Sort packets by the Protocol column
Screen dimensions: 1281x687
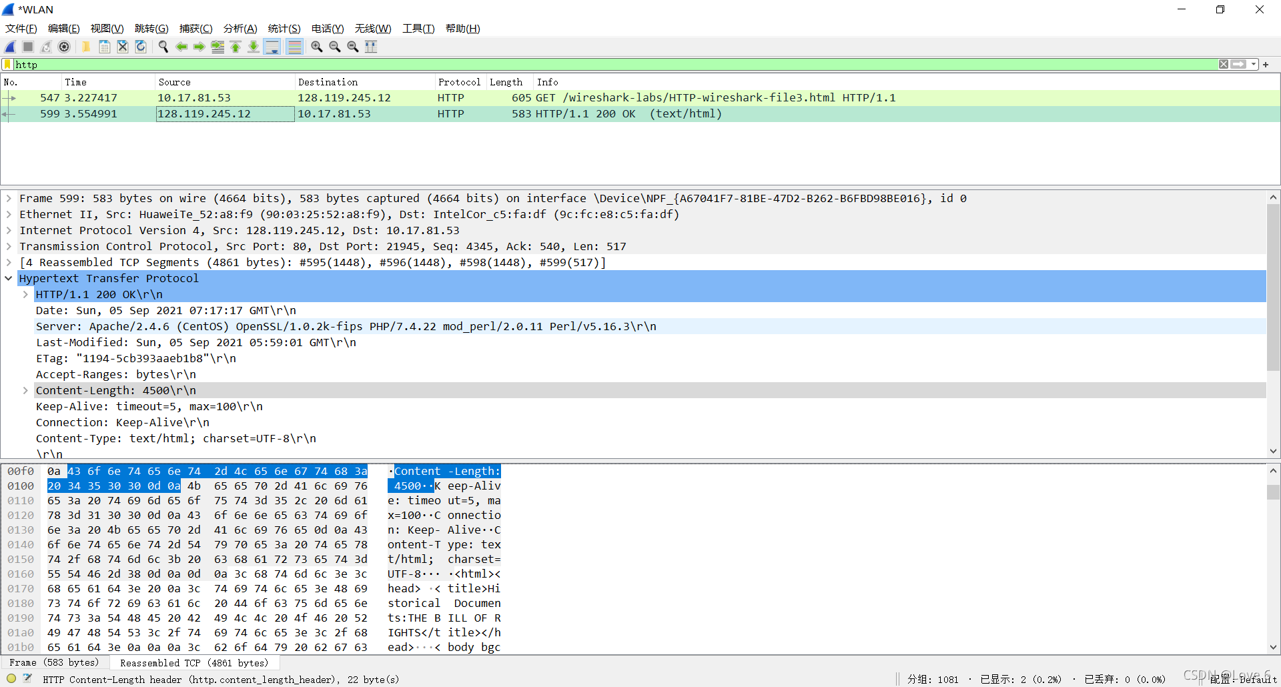click(460, 82)
